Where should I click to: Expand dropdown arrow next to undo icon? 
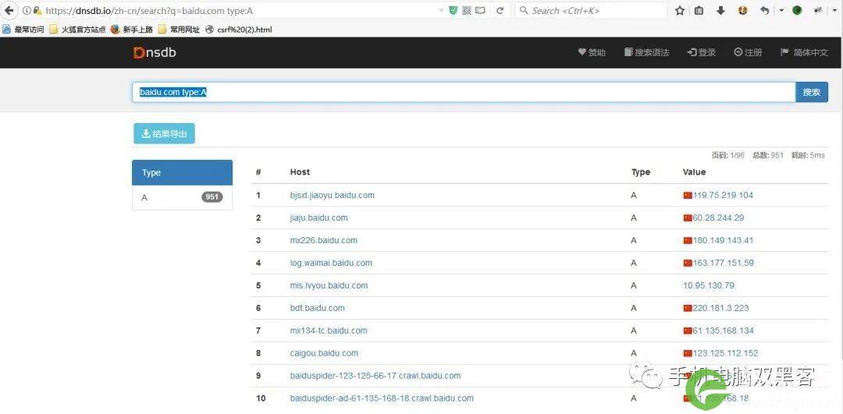coord(781,11)
